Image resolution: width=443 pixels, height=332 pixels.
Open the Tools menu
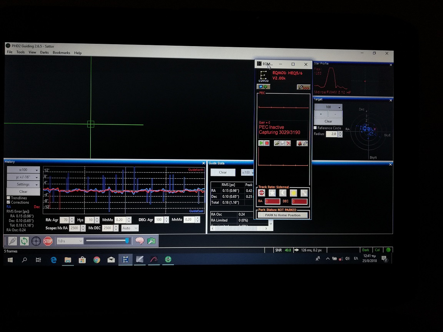point(21,52)
